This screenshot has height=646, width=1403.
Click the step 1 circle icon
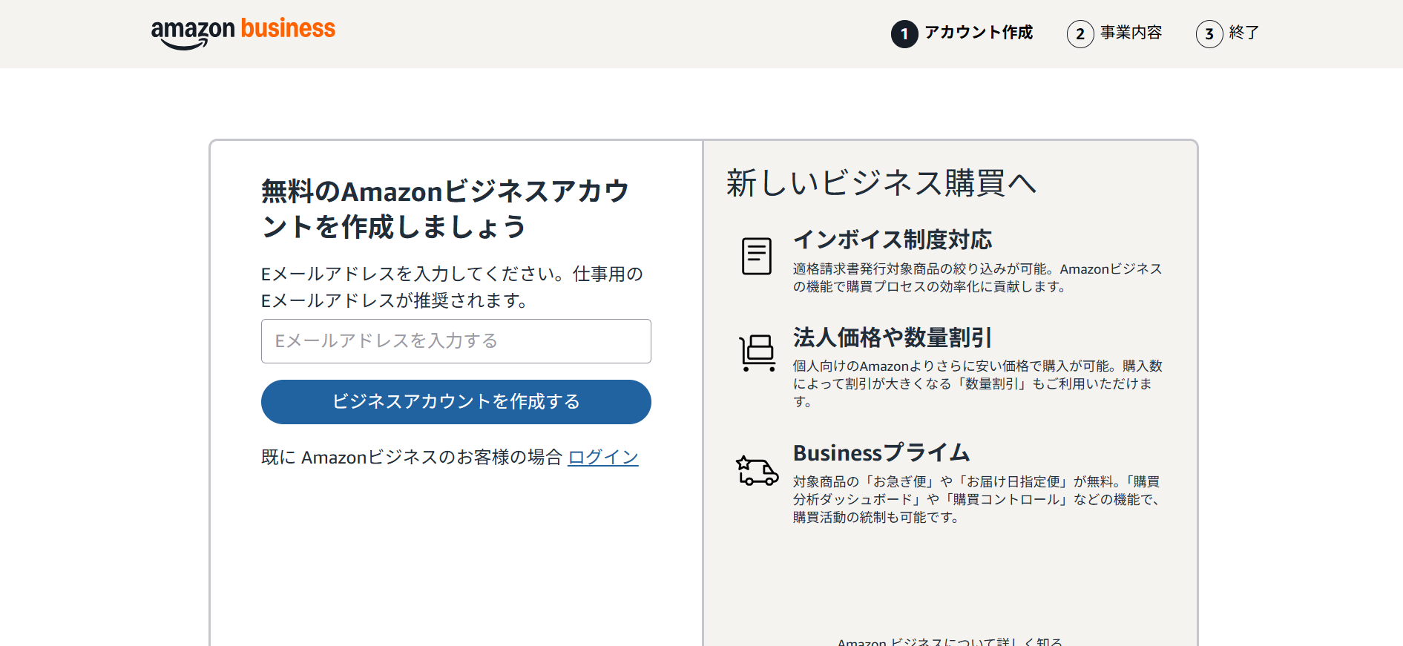904,34
